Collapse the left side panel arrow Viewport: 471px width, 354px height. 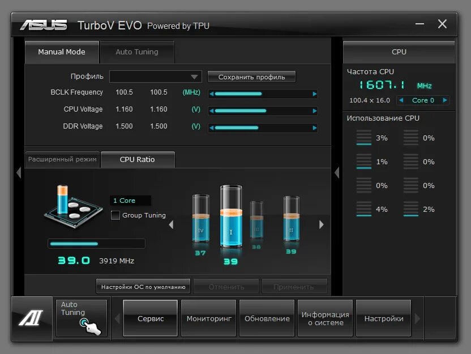click(x=19, y=173)
